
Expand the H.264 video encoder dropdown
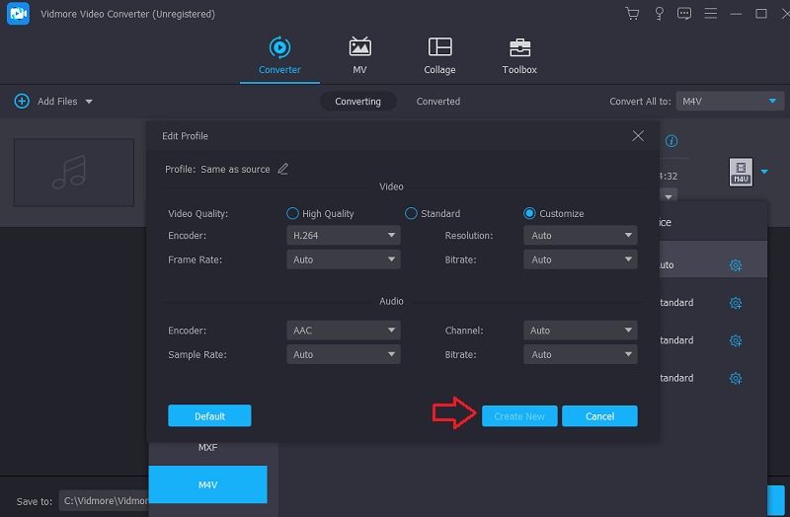pos(343,236)
